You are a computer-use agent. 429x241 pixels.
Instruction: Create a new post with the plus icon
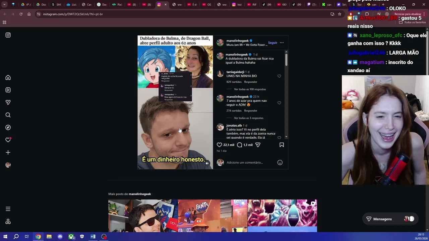coord(8,153)
